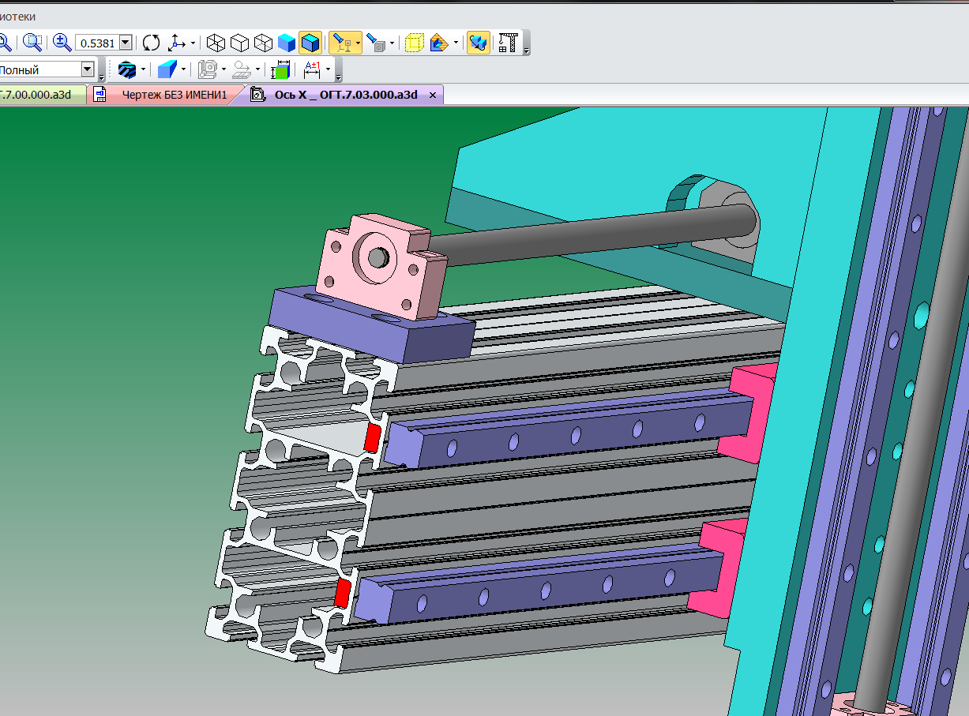Click the green box with dimensions icon

[280, 69]
